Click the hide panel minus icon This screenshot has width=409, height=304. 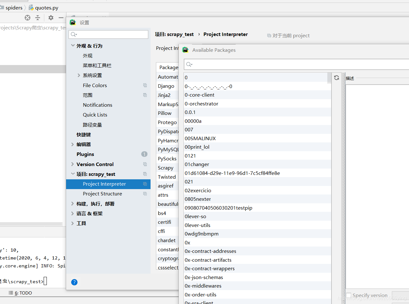pyautogui.click(x=61, y=18)
